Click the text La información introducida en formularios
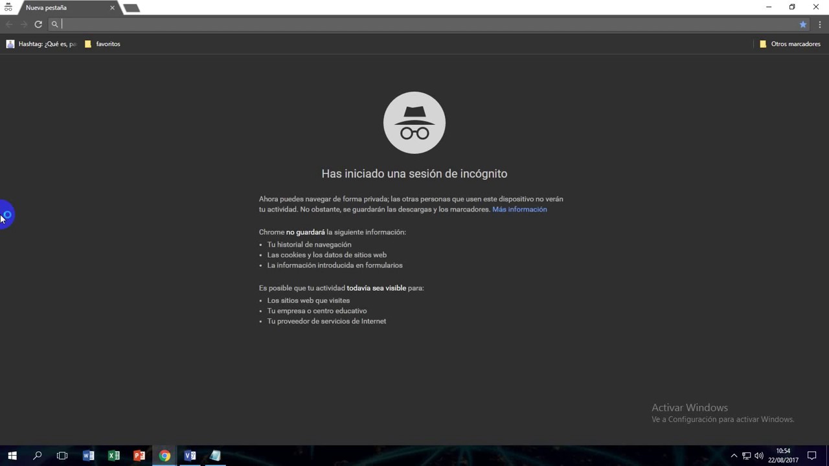 pyautogui.click(x=335, y=265)
